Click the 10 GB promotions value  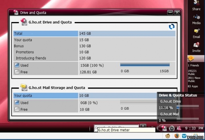84,52
